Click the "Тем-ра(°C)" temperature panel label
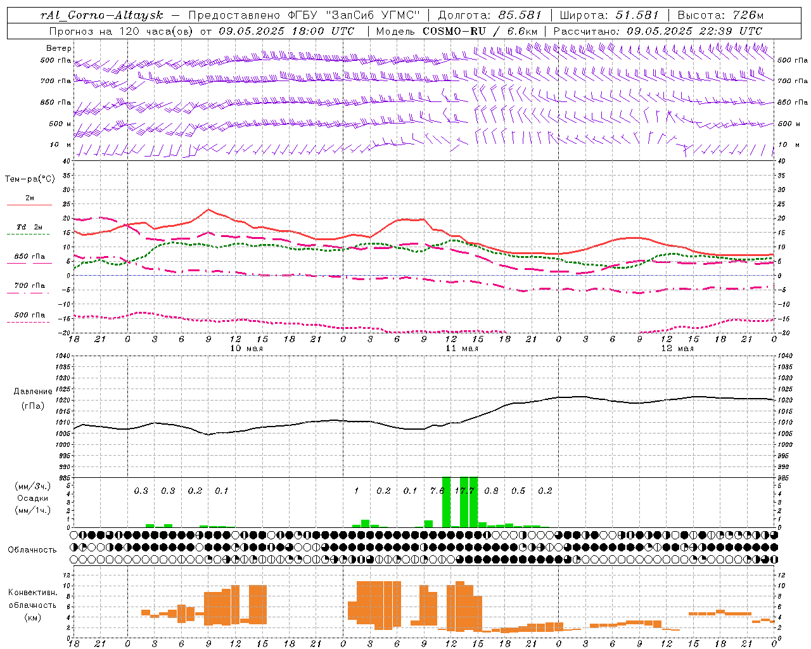The height and width of the screenshot is (649, 811). (x=30, y=179)
